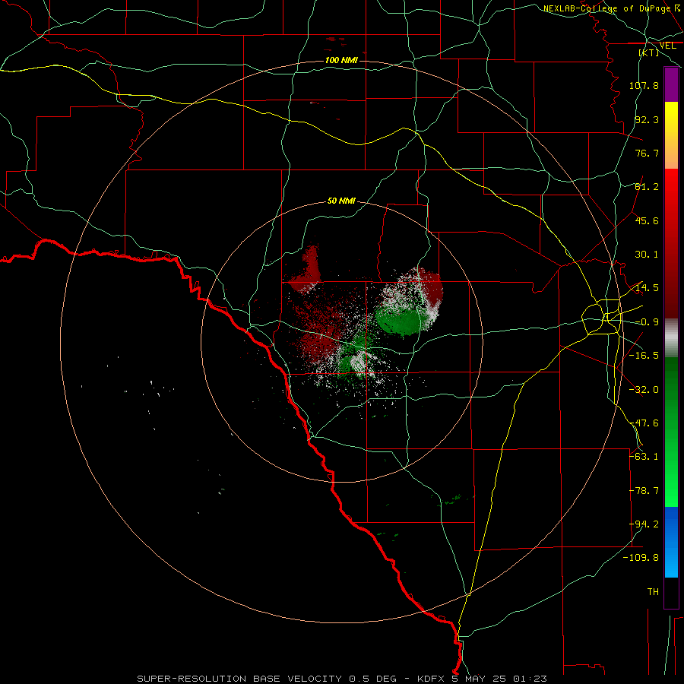Click the blue color bar segment
Viewport: 684px width, 684px height.
pyautogui.click(x=671, y=542)
